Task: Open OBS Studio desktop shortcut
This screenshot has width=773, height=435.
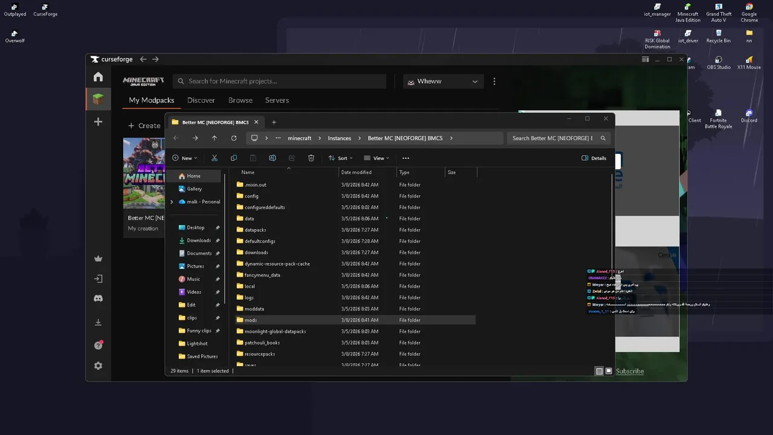Action: pyautogui.click(x=719, y=63)
